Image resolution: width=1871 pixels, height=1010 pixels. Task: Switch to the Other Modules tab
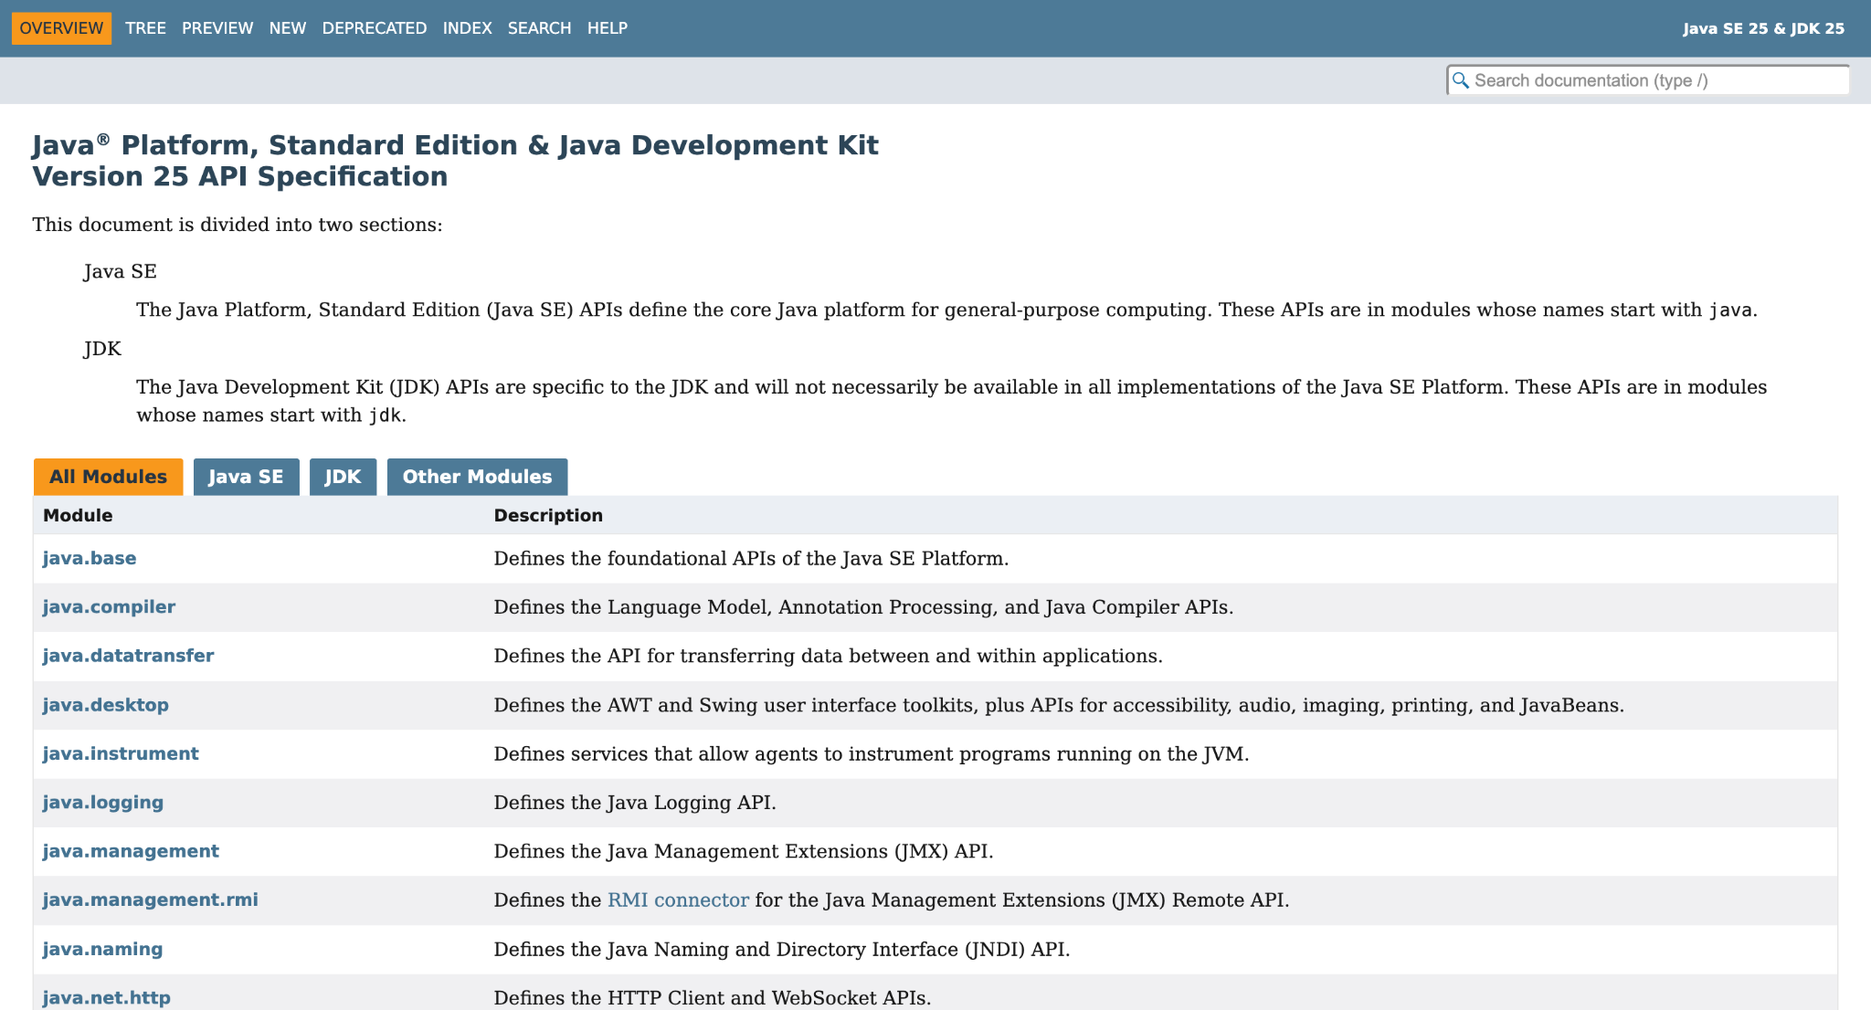click(477, 477)
